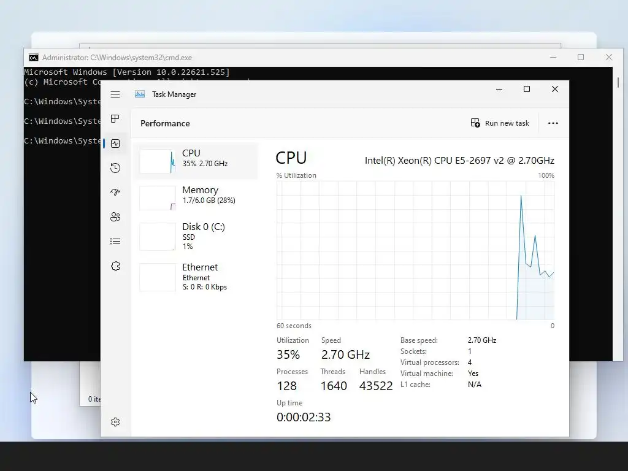The image size is (628, 471).
Task: Open Startup apps page in sidebar
Action: click(x=115, y=192)
